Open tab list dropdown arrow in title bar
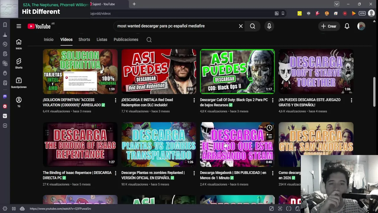Viewport: 378px width, 213px height. tap(337, 4)
